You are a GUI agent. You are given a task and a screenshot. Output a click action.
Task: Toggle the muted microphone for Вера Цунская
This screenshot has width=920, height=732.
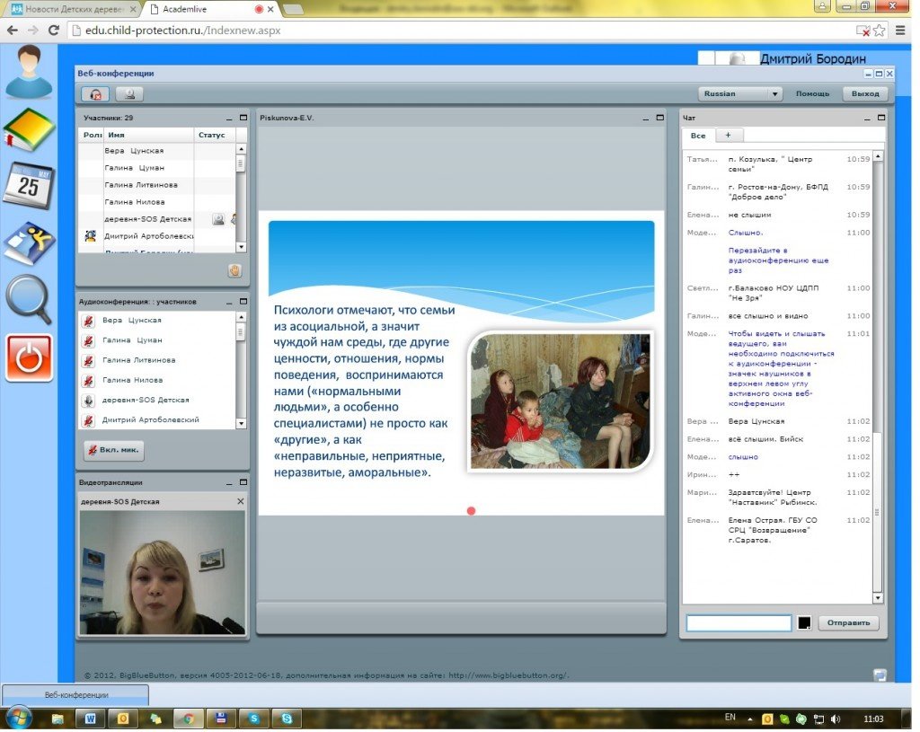click(x=88, y=321)
